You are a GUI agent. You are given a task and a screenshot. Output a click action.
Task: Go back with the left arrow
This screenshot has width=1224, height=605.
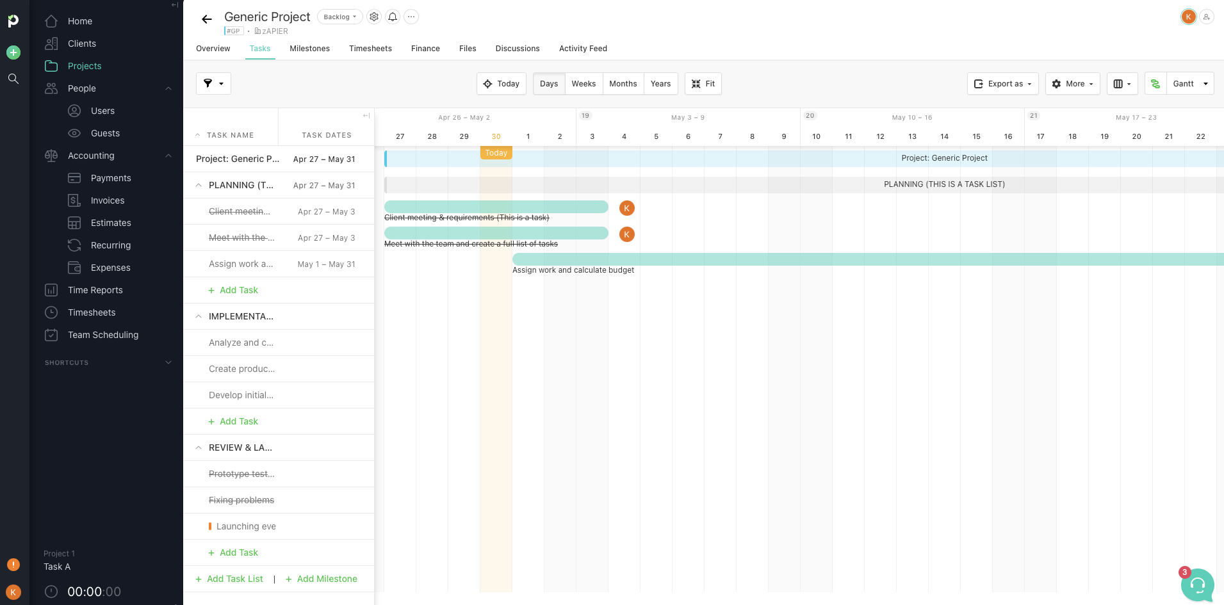coord(207,19)
